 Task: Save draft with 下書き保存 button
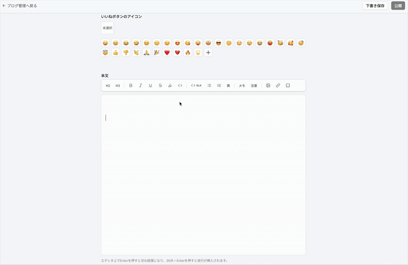tap(375, 6)
